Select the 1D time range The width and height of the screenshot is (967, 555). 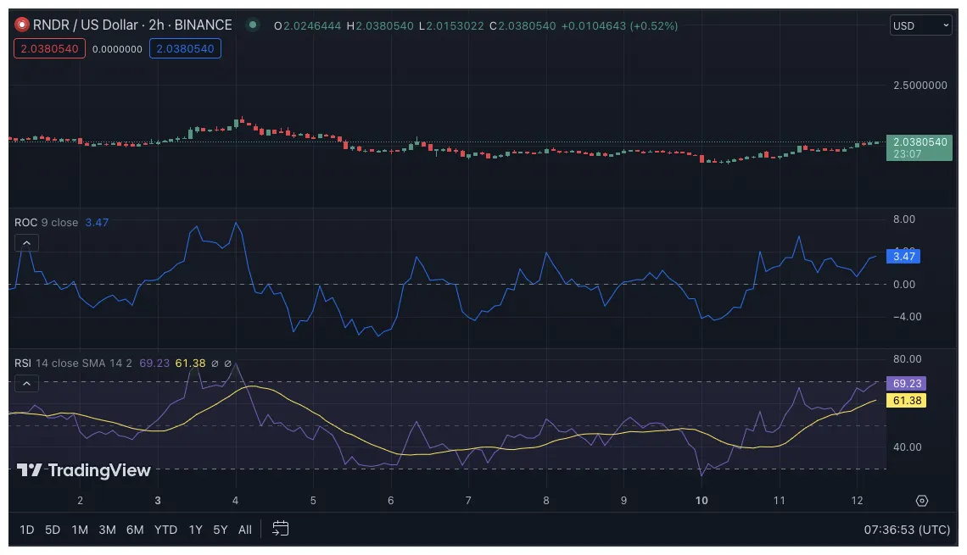(26, 530)
